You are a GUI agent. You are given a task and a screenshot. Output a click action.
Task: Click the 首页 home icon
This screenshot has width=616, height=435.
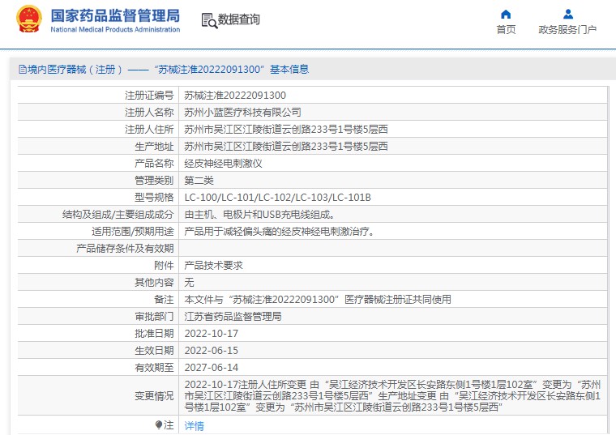tap(506, 14)
